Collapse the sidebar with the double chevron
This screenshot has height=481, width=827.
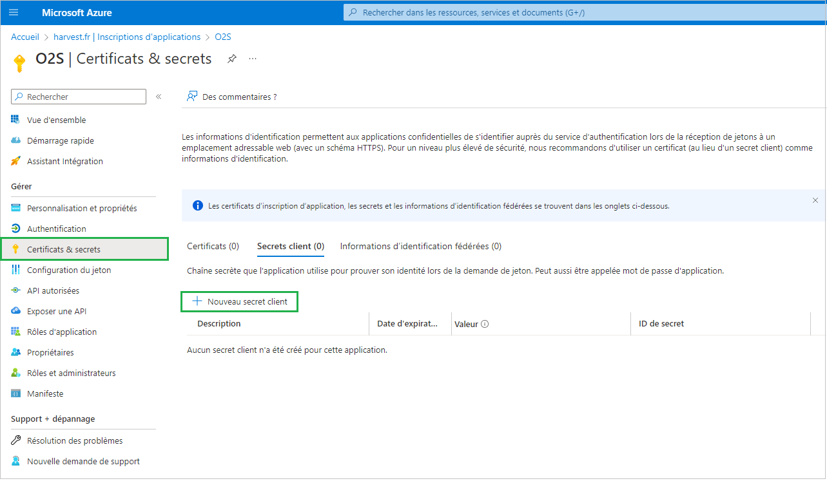pos(159,97)
